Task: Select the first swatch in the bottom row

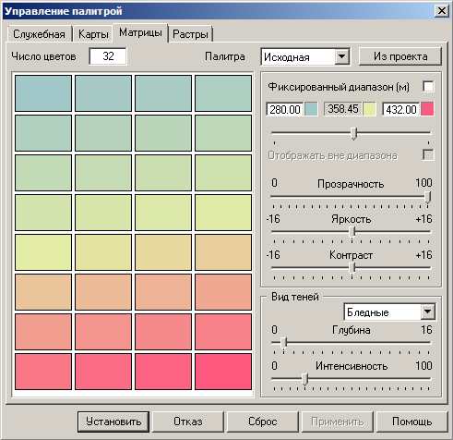Action: click(x=43, y=372)
